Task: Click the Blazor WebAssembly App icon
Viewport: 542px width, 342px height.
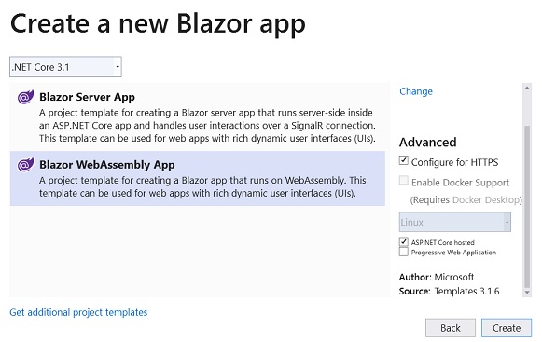Action: 25,165
